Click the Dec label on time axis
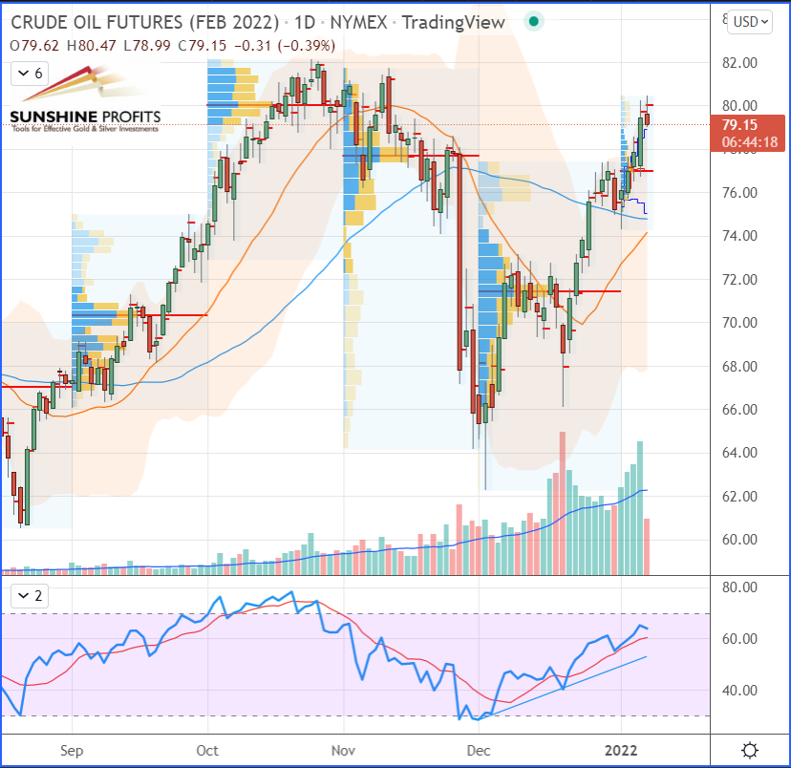 [479, 751]
